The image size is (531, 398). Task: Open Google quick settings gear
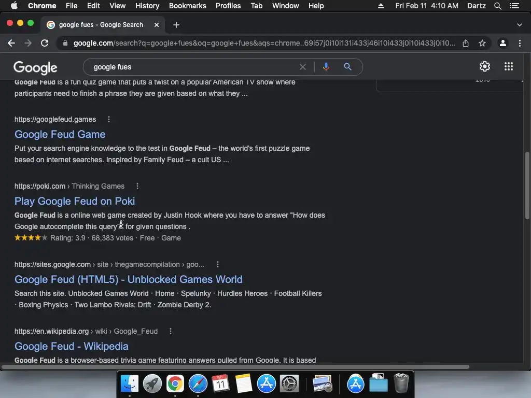[485, 66]
